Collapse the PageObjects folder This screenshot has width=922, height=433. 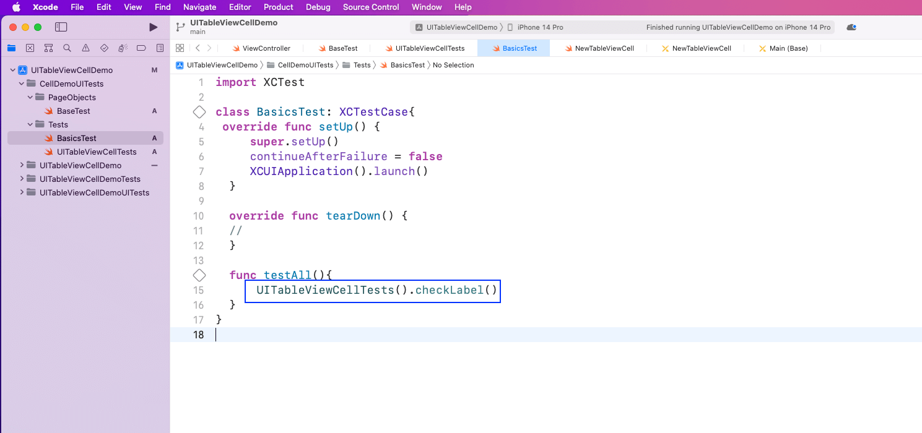pyautogui.click(x=30, y=97)
